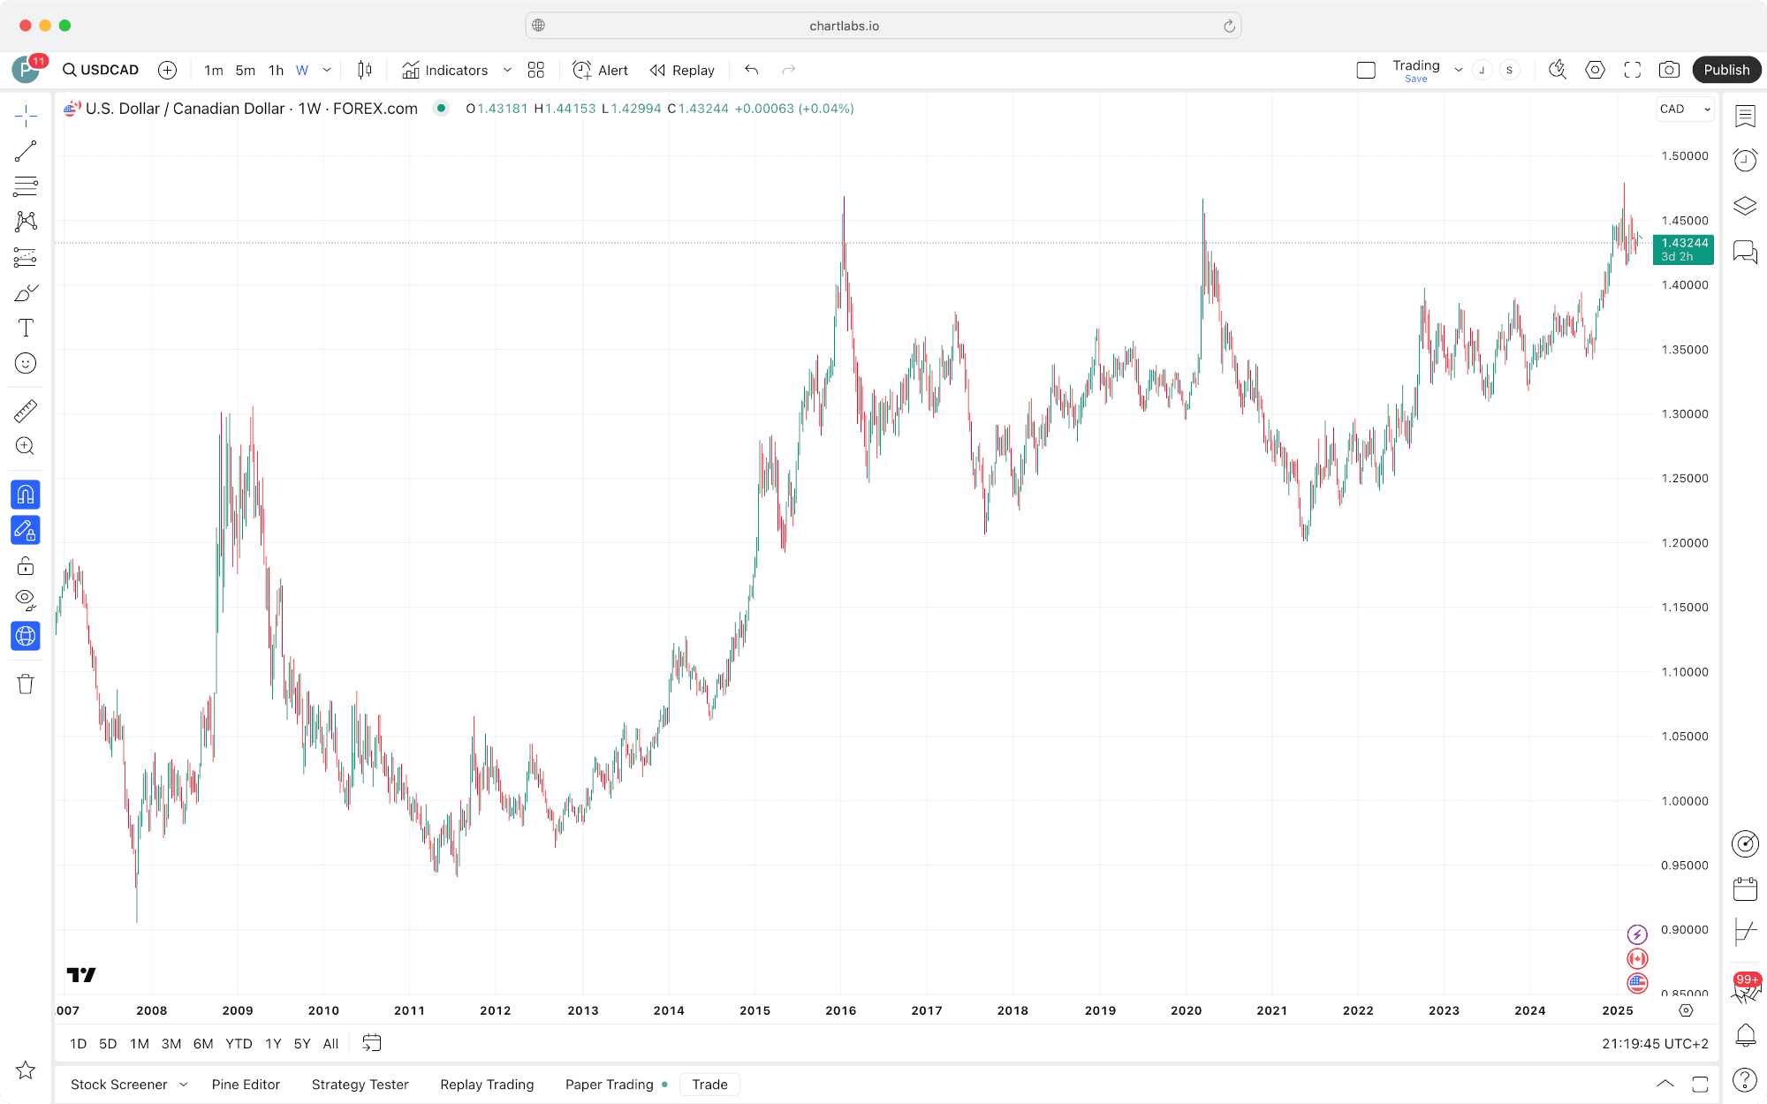
Task: Hide all drawings with the eye icon
Action: pos(26,600)
